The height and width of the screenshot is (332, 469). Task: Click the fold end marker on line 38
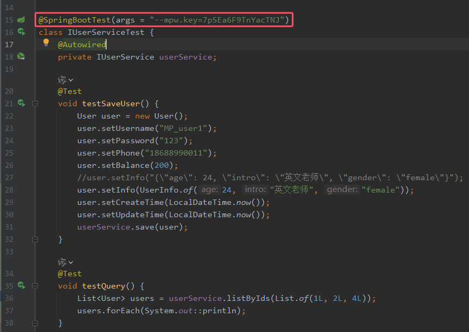pyautogui.click(x=35, y=323)
